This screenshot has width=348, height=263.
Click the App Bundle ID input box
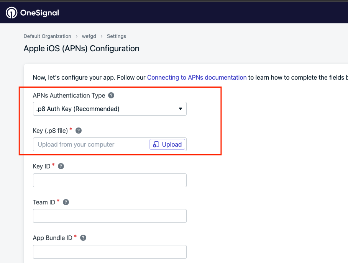pos(110,252)
